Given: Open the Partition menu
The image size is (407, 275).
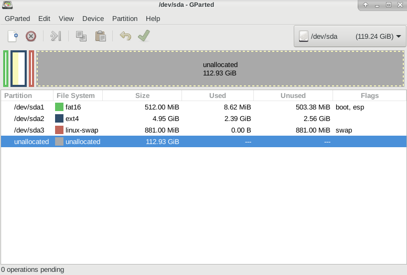Looking at the screenshot, I should (x=125, y=19).
